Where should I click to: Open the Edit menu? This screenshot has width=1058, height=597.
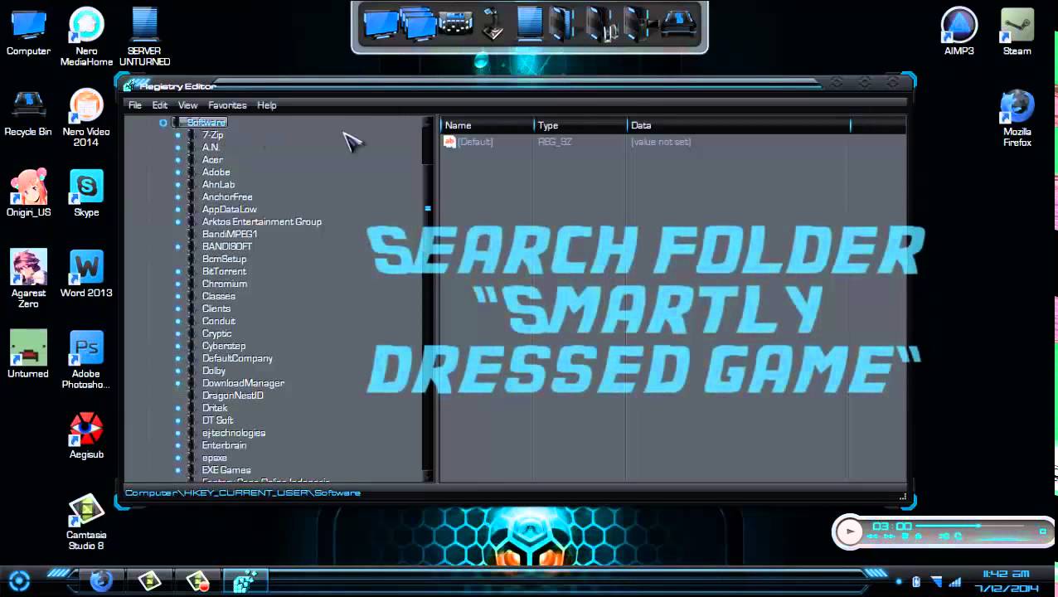pos(160,105)
